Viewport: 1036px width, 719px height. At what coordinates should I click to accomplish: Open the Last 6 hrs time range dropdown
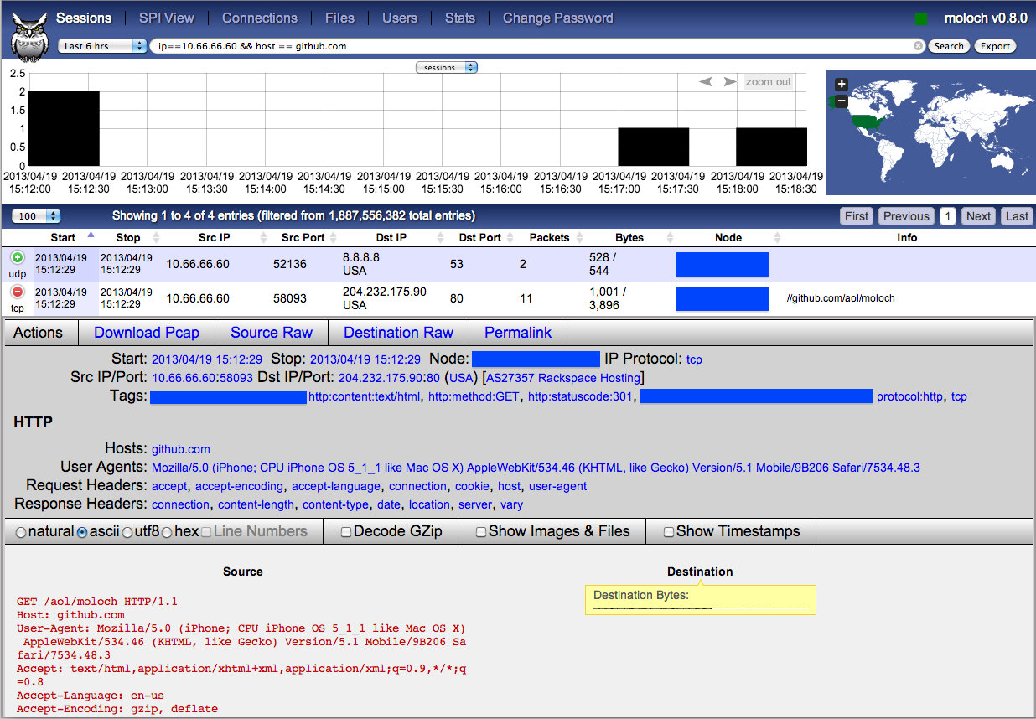pos(101,46)
